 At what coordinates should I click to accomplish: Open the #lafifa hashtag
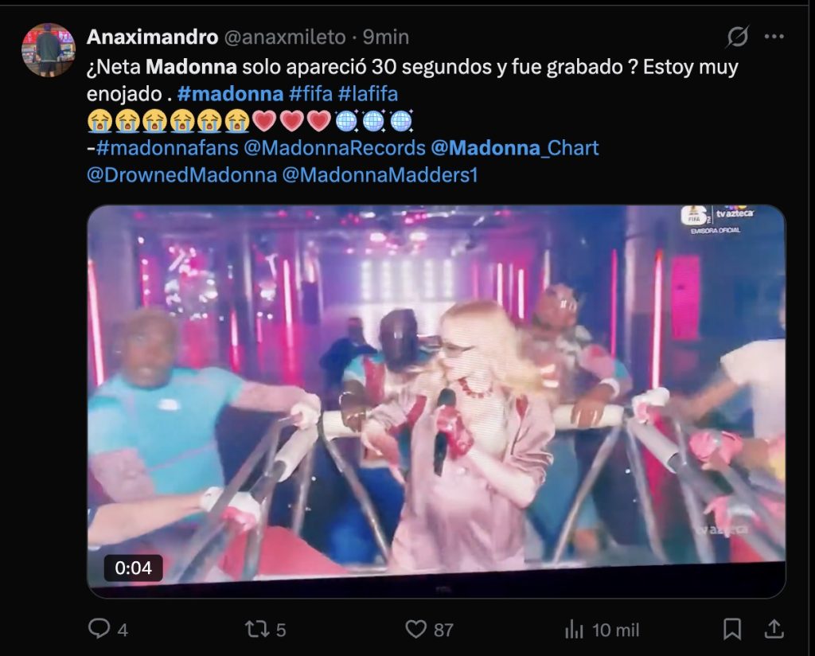click(368, 94)
